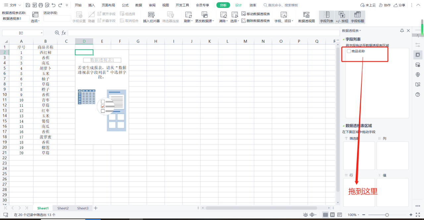Click the 插入切片器 slicer icon

click(151, 15)
